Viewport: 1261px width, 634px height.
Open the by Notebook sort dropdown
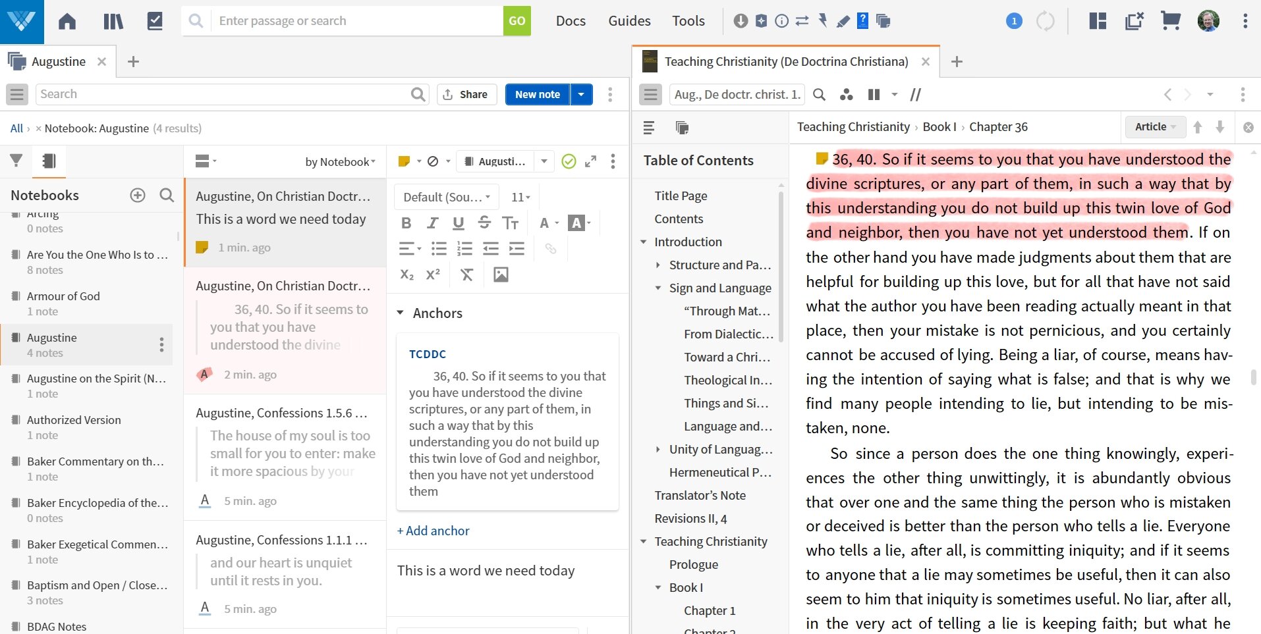tap(340, 162)
